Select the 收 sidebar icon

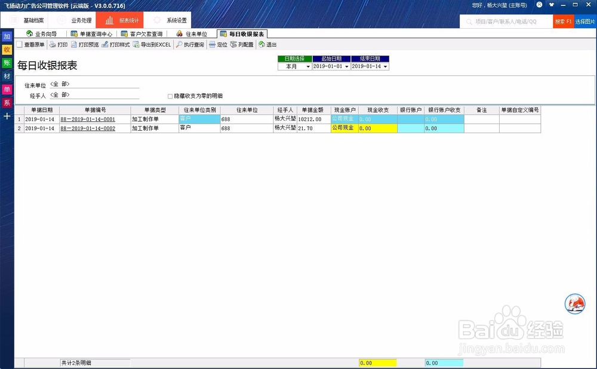click(7, 50)
